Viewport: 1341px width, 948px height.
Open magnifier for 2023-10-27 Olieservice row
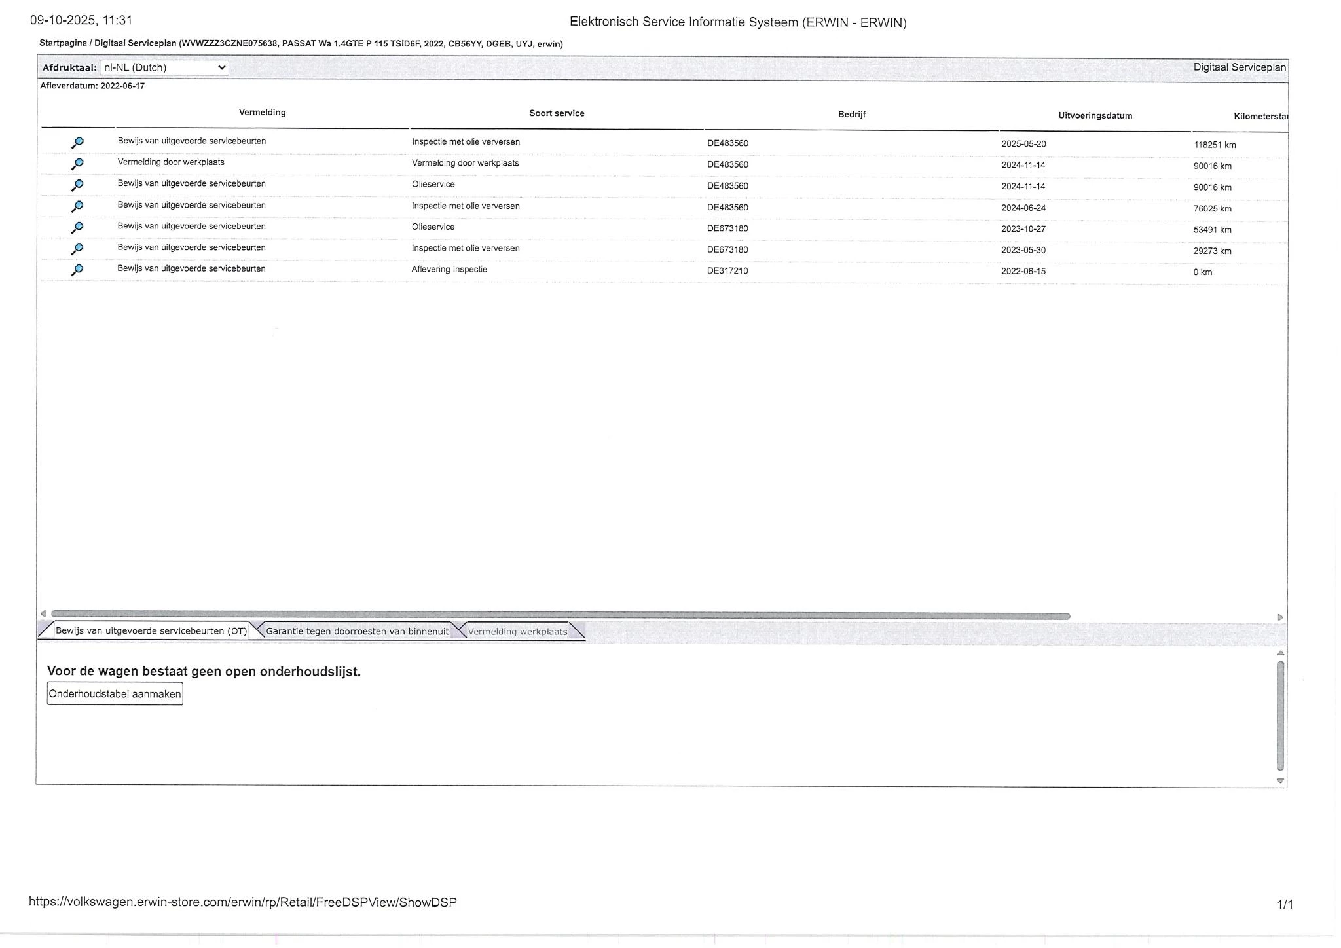coord(77,228)
